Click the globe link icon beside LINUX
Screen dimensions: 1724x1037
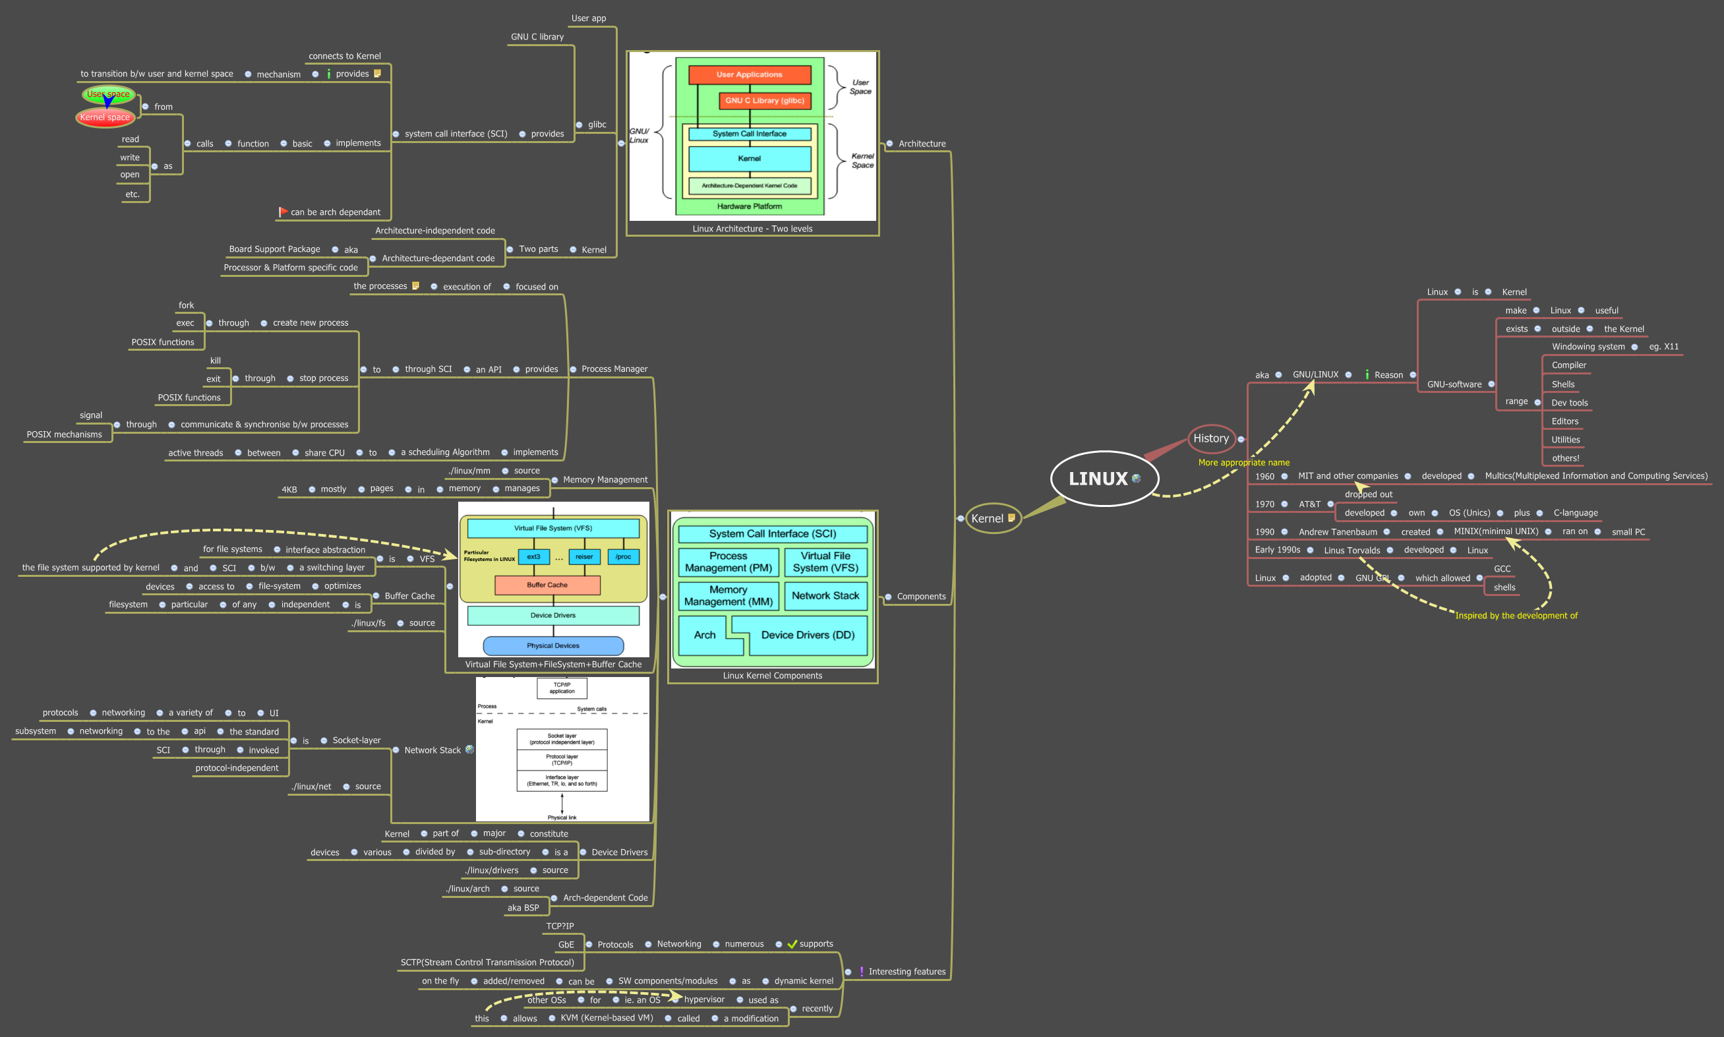point(1135,479)
